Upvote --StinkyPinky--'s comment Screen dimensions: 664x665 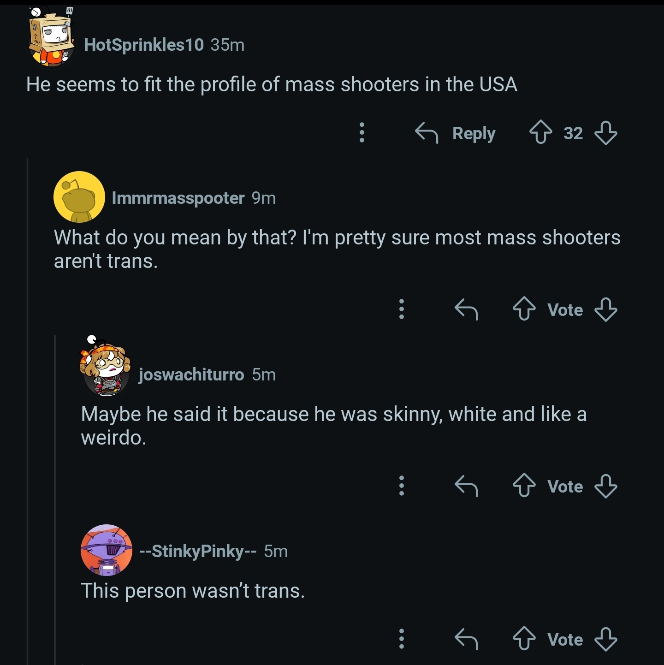point(524,639)
